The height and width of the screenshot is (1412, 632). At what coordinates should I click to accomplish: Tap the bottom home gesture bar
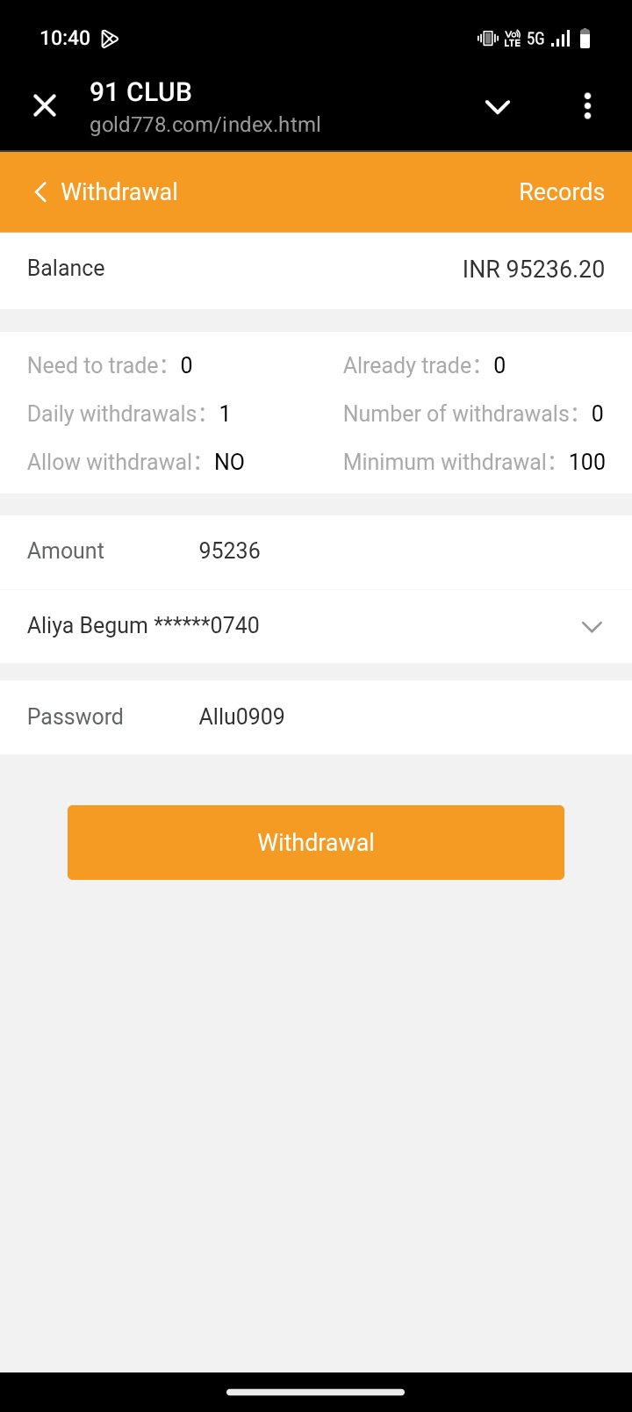point(316,1392)
